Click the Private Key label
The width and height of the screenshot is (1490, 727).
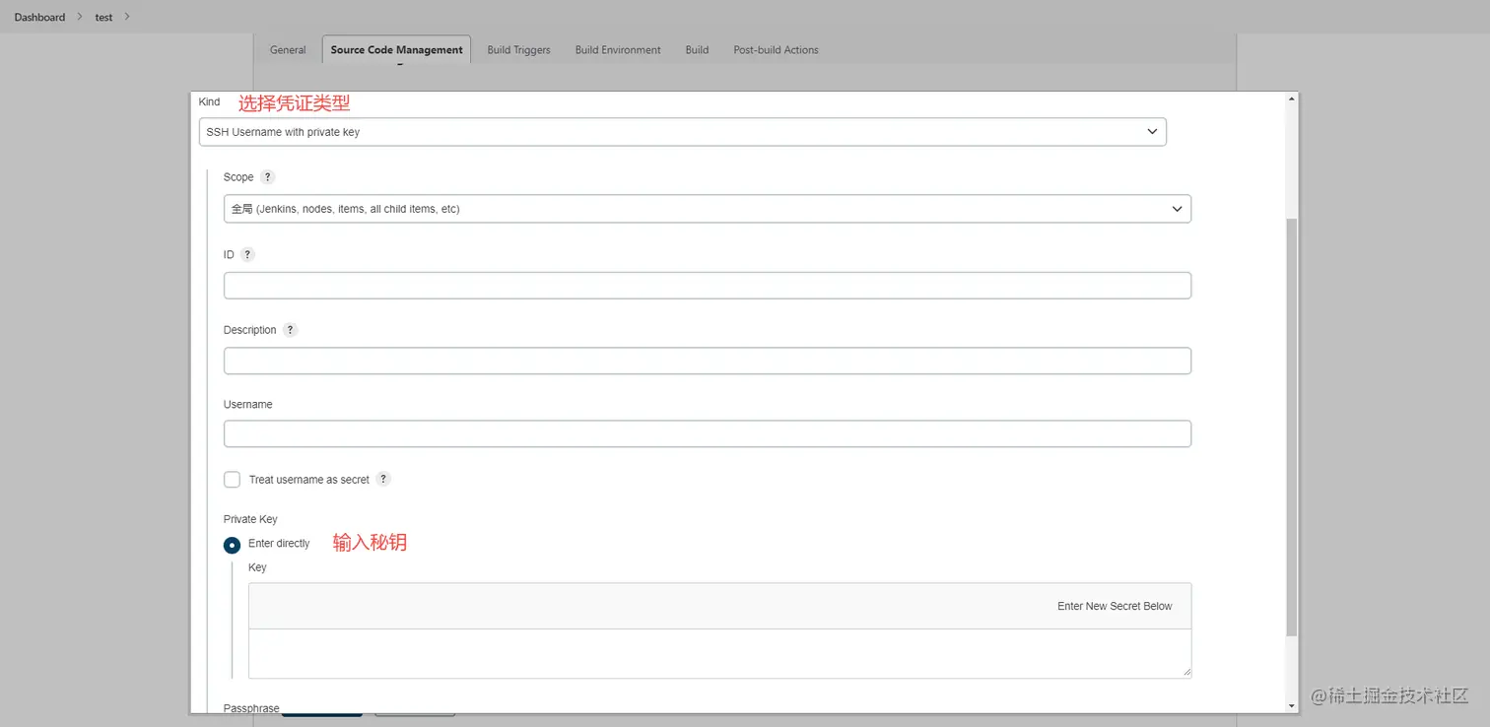tap(250, 519)
